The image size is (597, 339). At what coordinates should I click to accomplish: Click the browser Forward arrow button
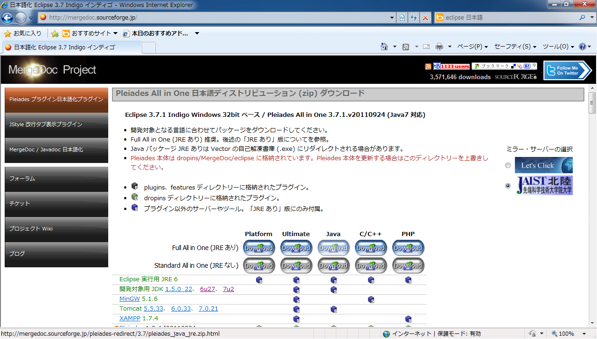21,18
